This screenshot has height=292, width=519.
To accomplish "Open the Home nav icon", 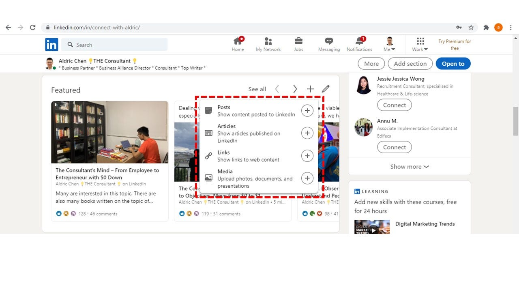I will click(x=238, y=44).
